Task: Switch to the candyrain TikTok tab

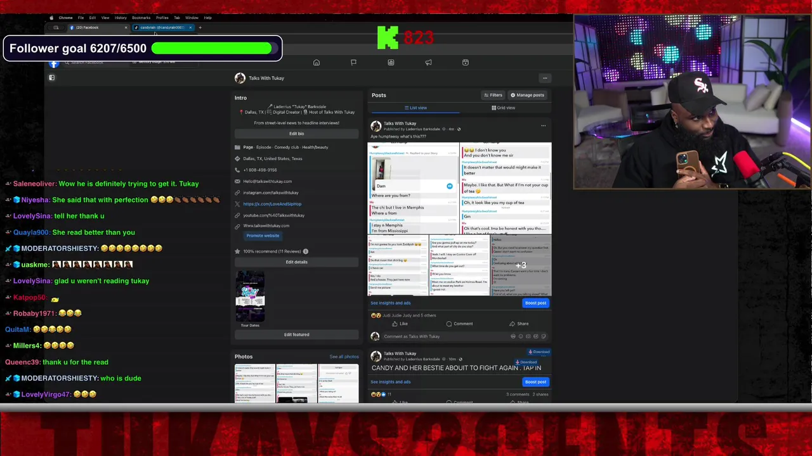Action: click(162, 27)
